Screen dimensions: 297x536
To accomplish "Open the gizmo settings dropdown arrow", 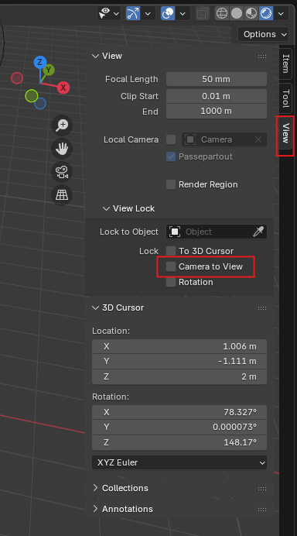I will click(x=148, y=14).
